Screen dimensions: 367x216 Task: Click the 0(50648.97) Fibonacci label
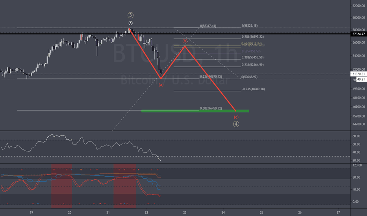(x=249, y=77)
